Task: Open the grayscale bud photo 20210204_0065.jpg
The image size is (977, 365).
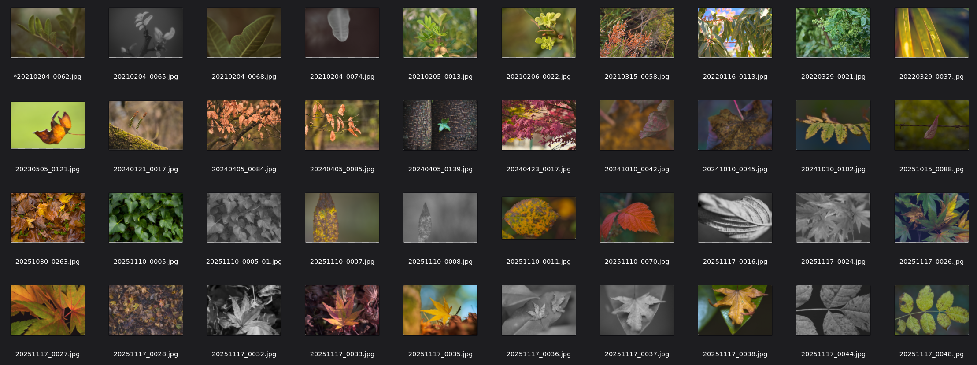Action: tap(146, 33)
